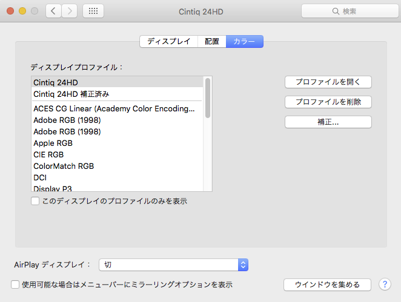The image size is (401, 302).
Task: Select the Apple RGB profile
Action: pyautogui.click(x=53, y=143)
